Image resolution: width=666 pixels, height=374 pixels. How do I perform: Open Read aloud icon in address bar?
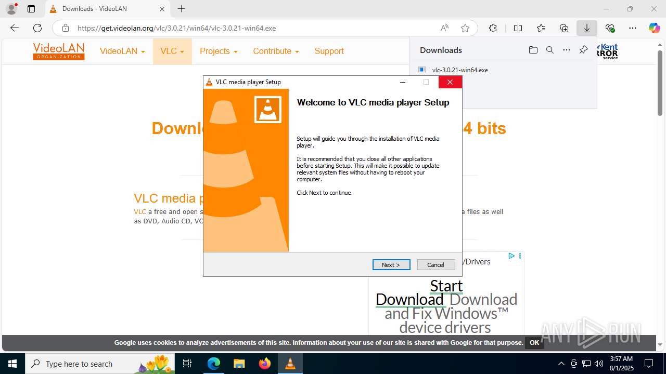(444, 28)
